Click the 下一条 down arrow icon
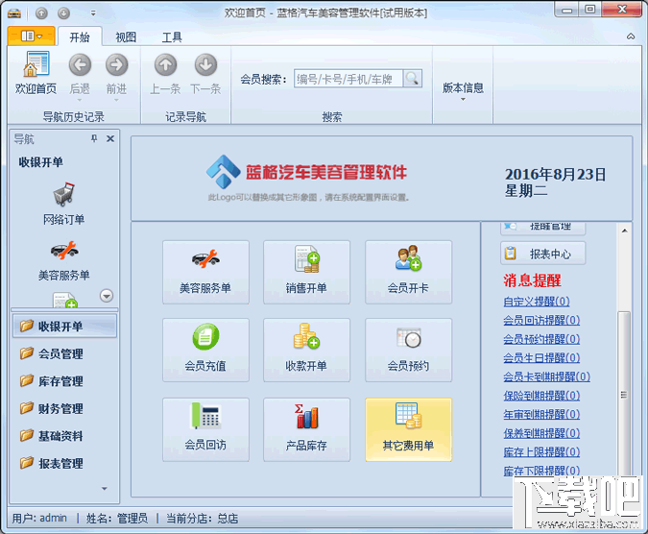The height and width of the screenshot is (534, 648). point(205,65)
